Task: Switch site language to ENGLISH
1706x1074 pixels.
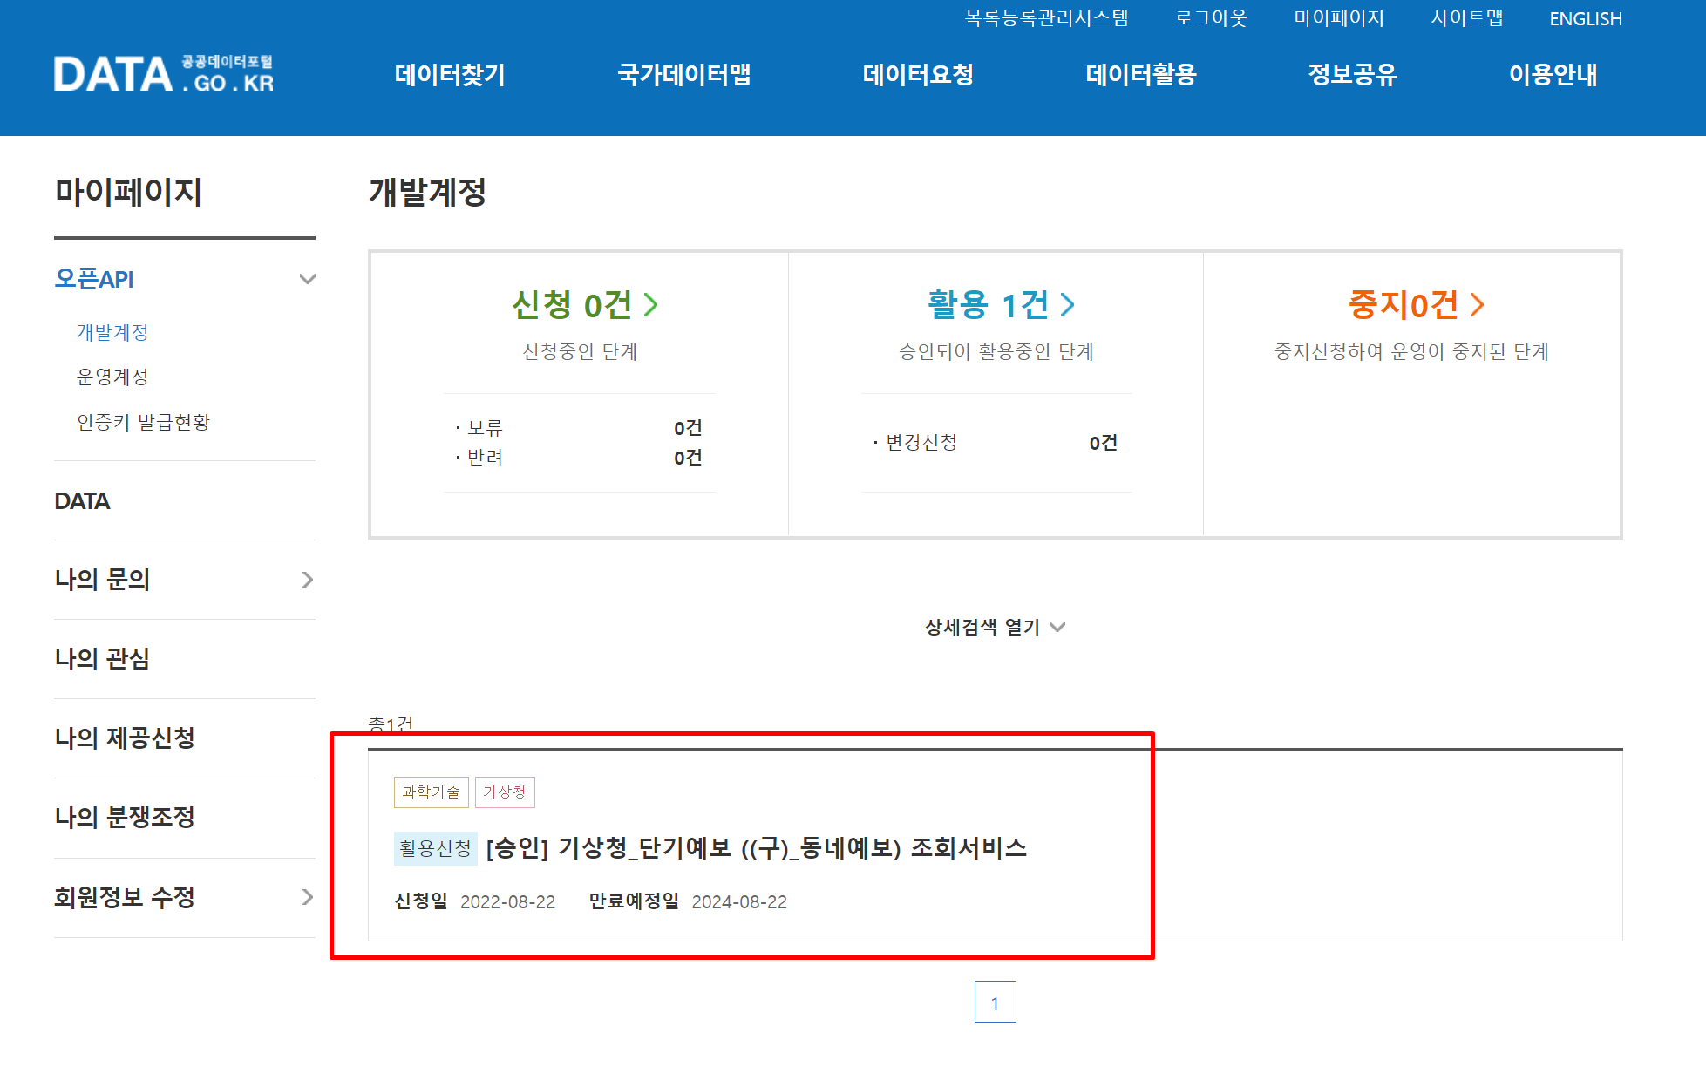Action: (x=1585, y=18)
